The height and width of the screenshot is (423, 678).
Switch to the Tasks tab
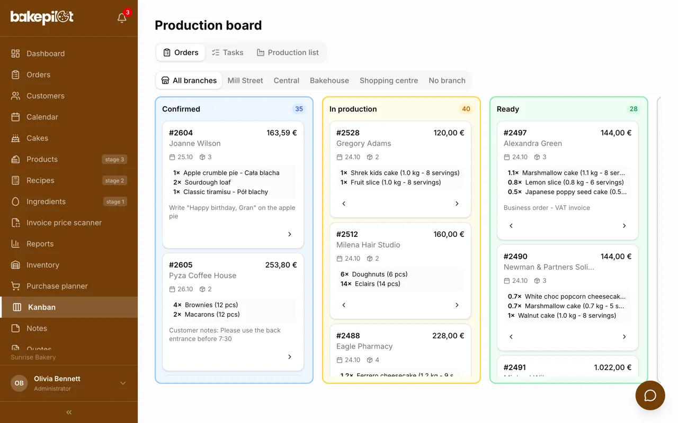227,52
